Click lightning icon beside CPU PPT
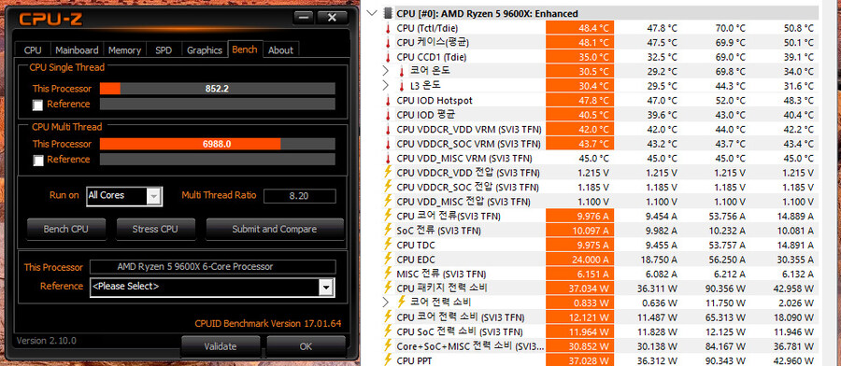This screenshot has height=366, width=841. 389,359
